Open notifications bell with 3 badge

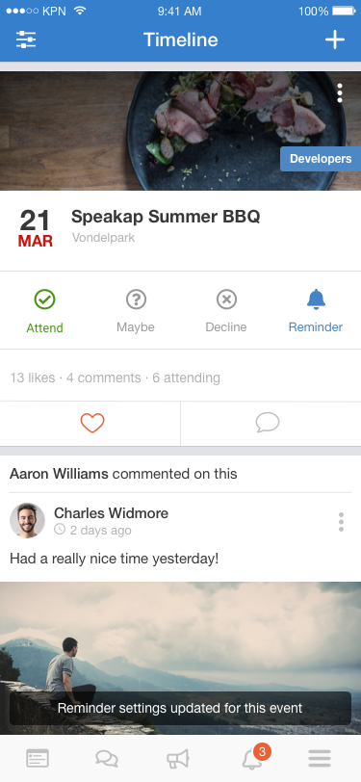pos(255,757)
